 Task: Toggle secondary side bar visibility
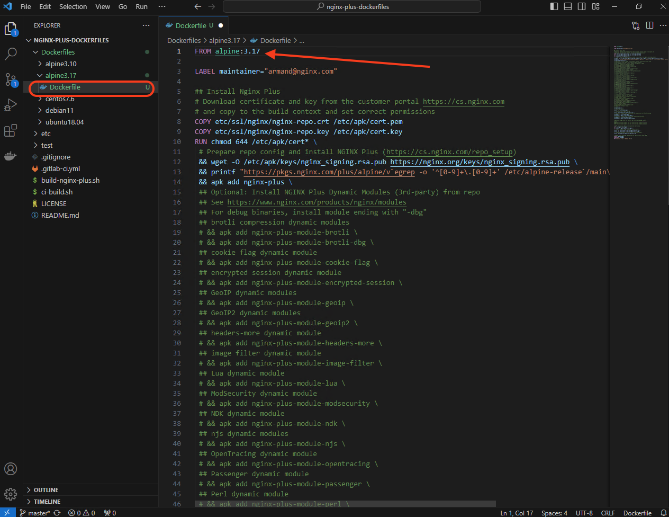click(x=582, y=6)
